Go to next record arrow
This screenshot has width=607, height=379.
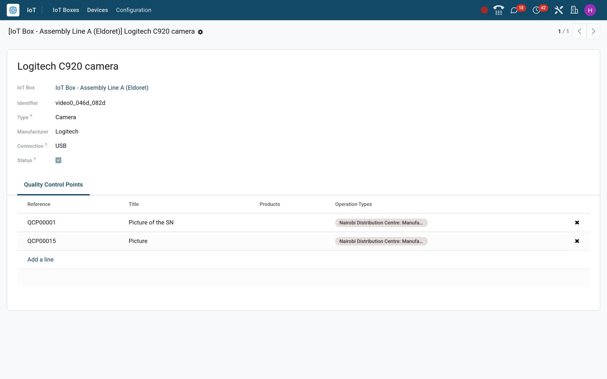[593, 31]
